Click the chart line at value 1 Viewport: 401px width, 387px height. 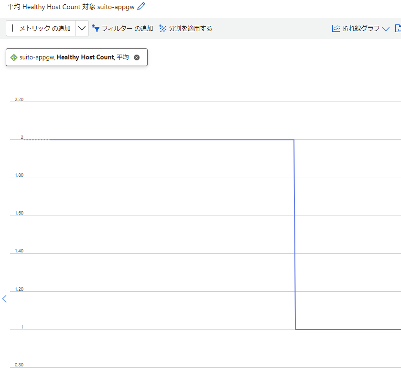349,330
